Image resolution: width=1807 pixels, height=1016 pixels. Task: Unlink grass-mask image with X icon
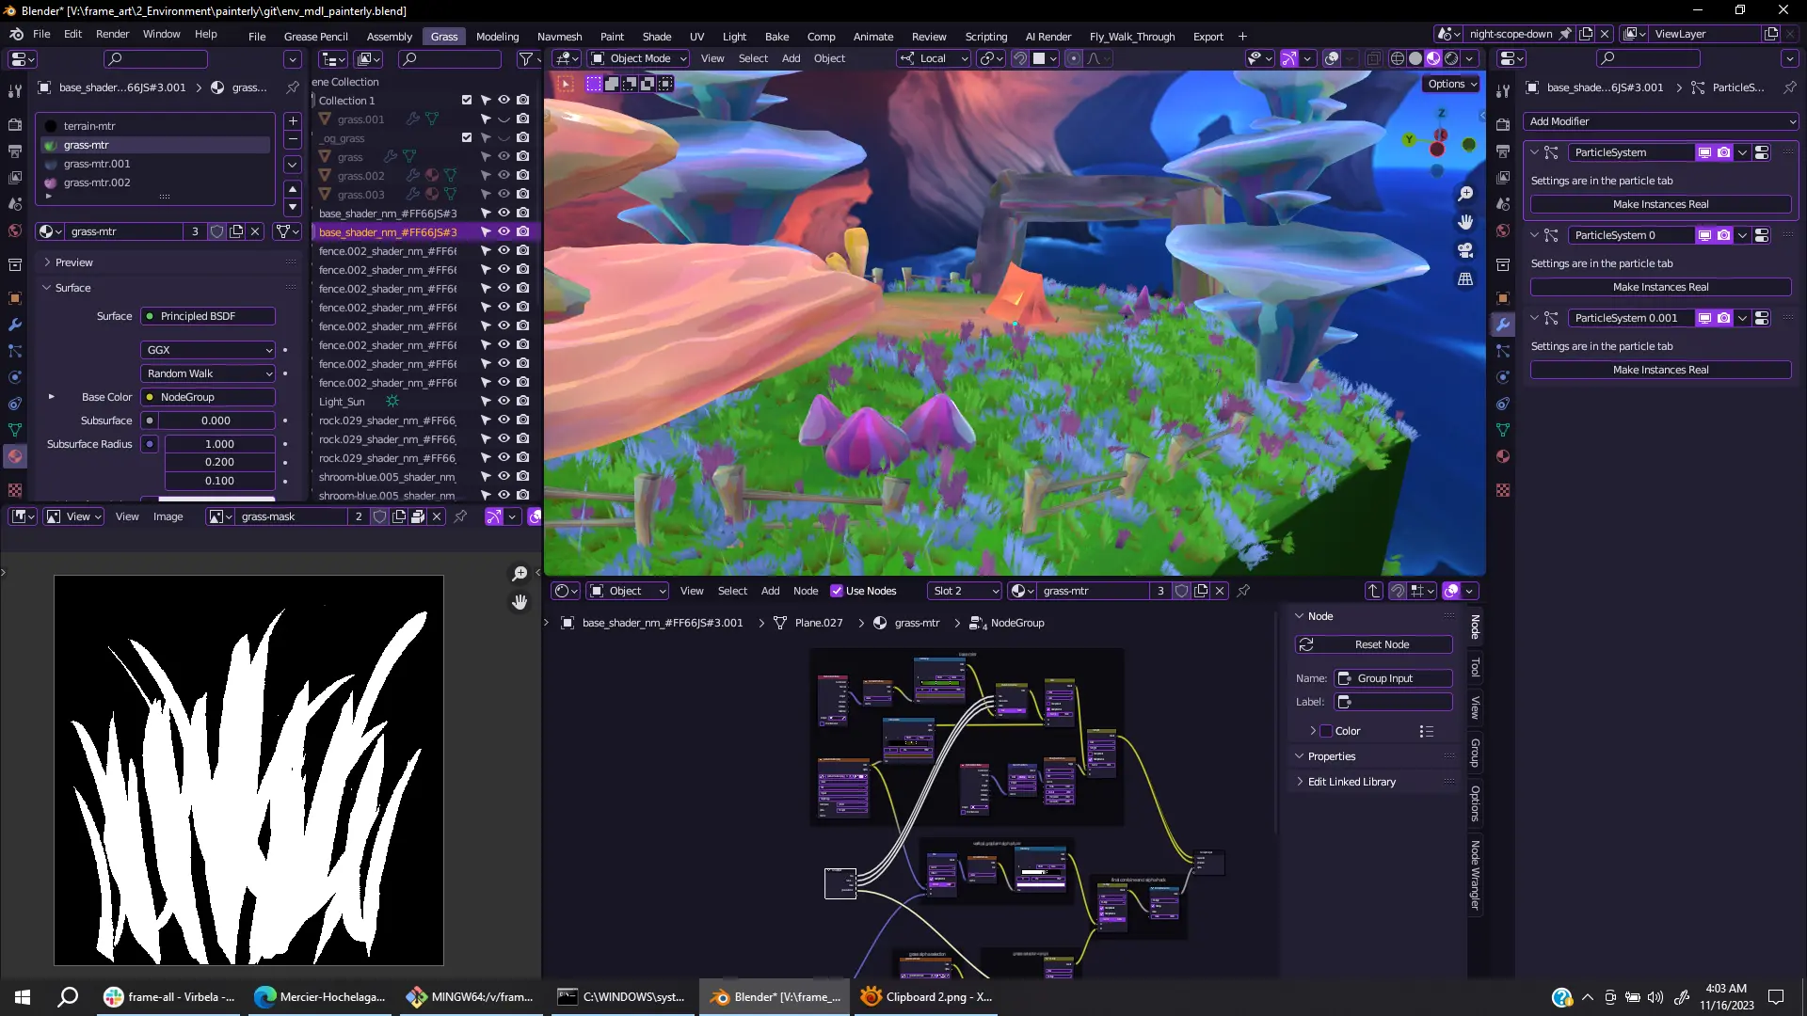[x=437, y=516]
